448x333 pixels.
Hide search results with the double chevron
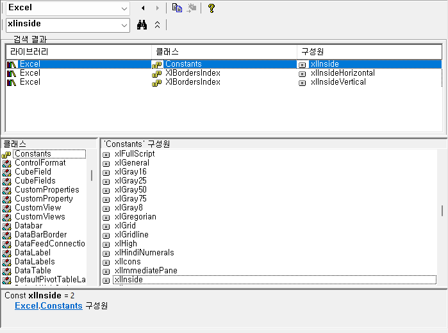(157, 25)
